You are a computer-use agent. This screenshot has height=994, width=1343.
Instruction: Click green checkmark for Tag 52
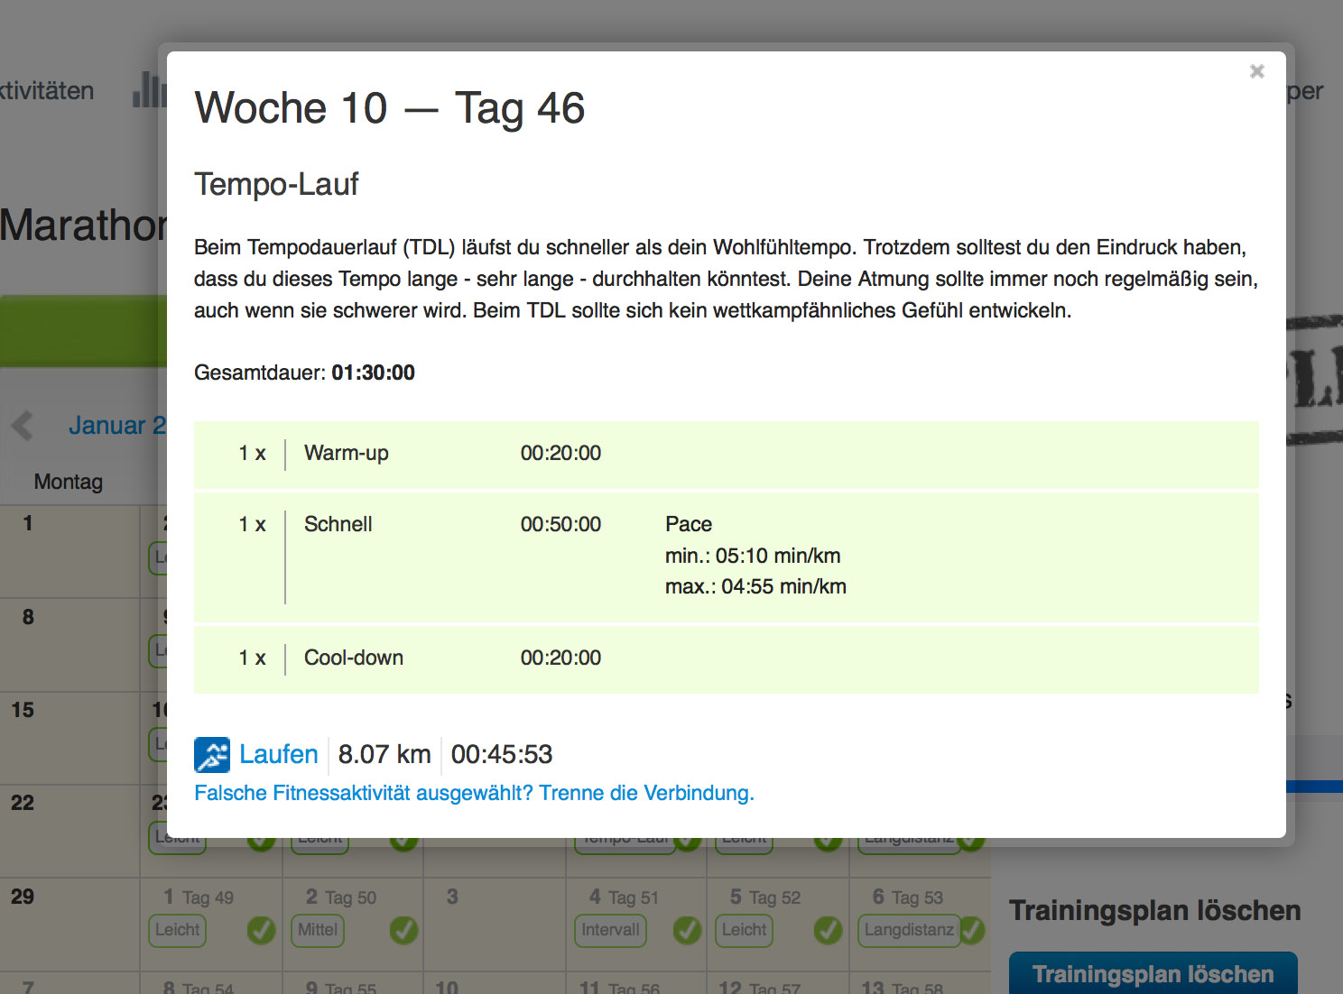828,930
